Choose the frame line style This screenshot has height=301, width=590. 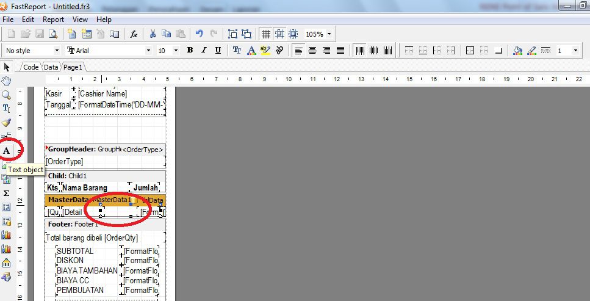545,51
